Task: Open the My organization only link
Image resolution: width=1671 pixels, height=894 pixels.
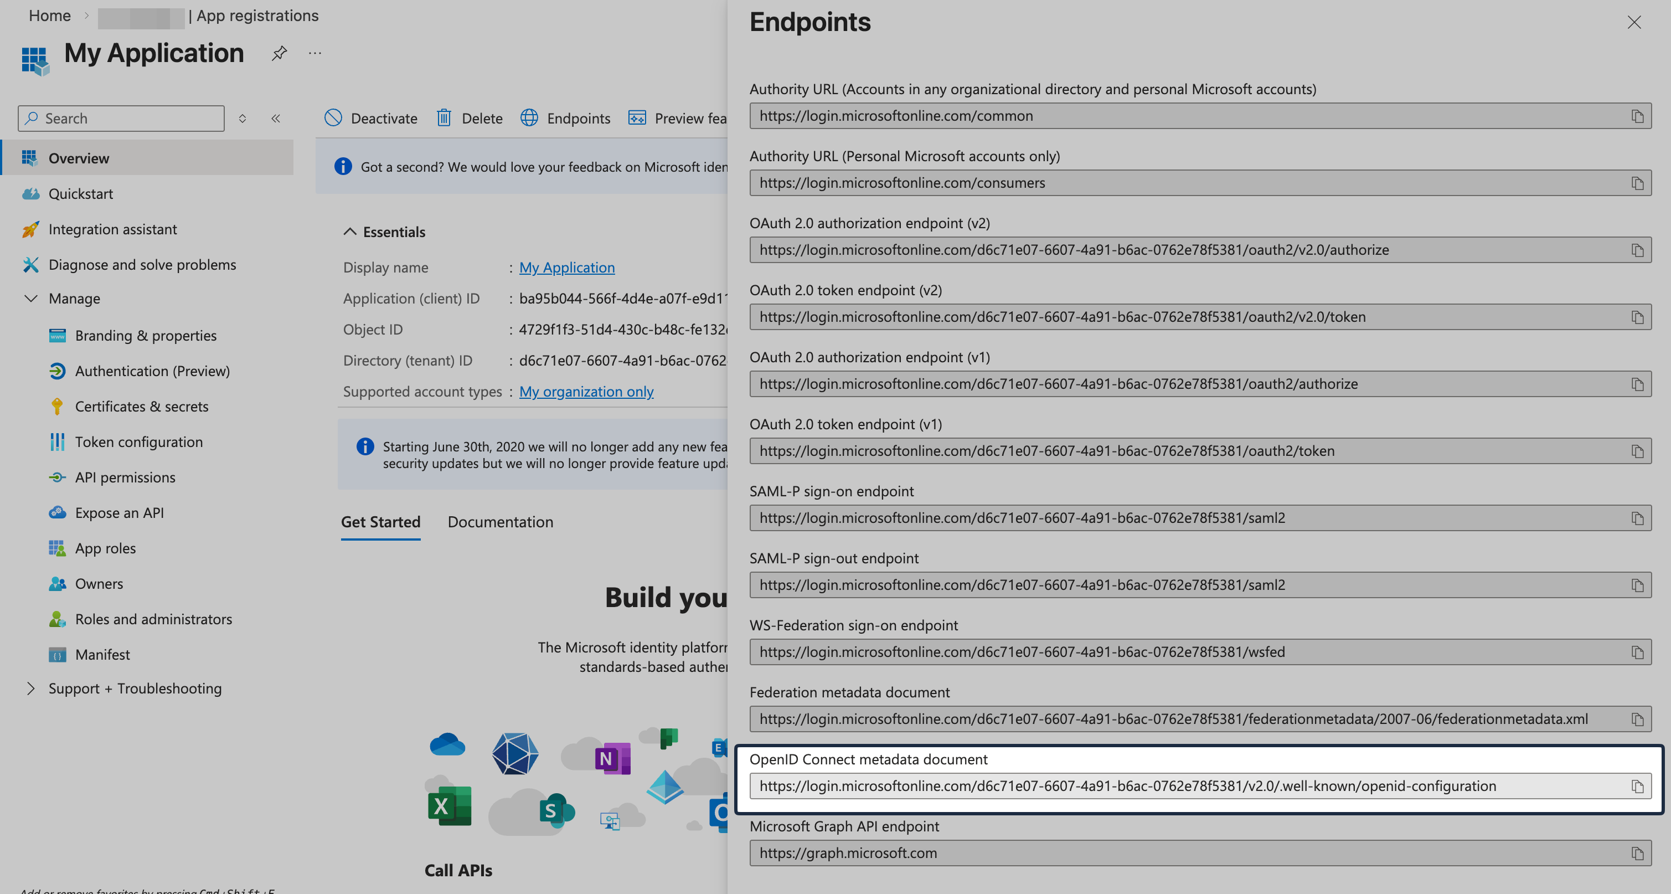Action: 586,391
